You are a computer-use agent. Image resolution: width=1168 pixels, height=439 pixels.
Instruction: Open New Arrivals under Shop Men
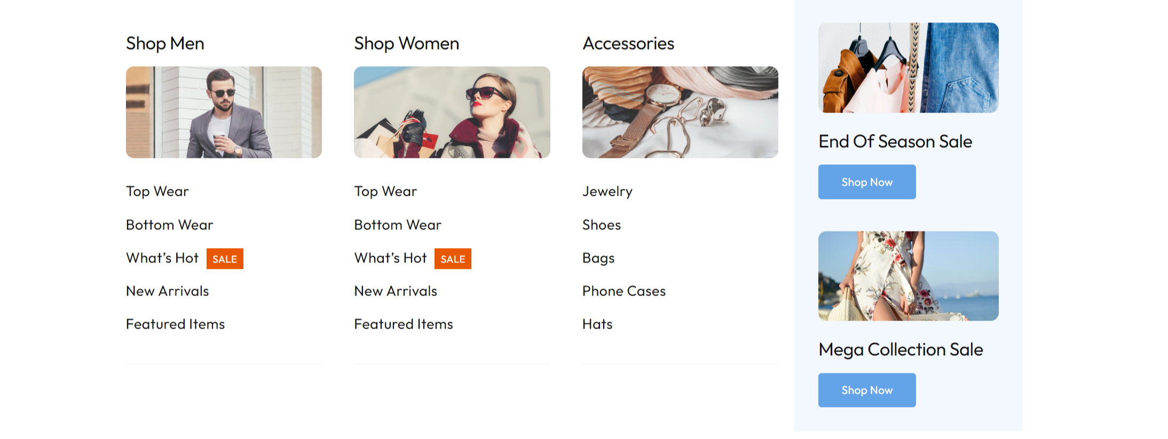tap(167, 291)
